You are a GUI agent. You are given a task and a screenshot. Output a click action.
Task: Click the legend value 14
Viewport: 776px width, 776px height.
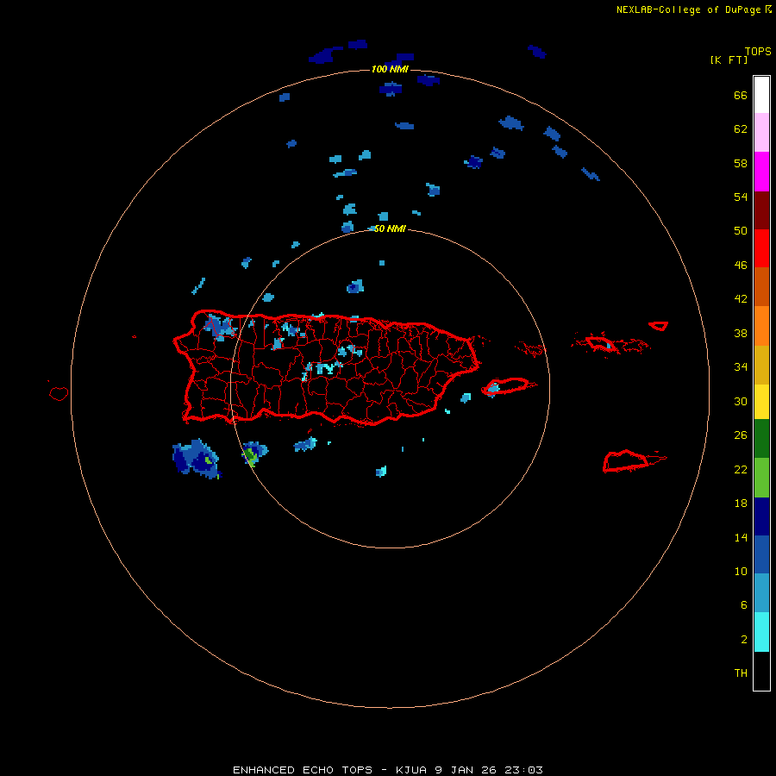coord(741,538)
